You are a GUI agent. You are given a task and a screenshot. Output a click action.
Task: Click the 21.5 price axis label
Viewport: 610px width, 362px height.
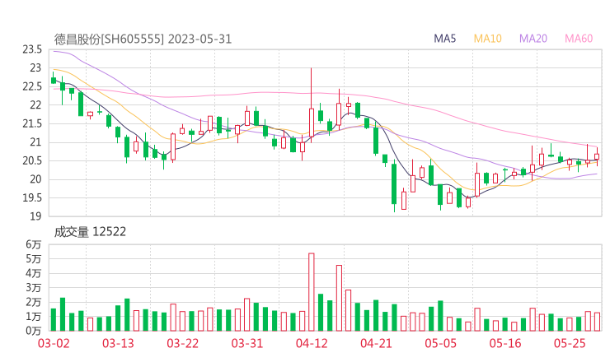click(x=32, y=124)
